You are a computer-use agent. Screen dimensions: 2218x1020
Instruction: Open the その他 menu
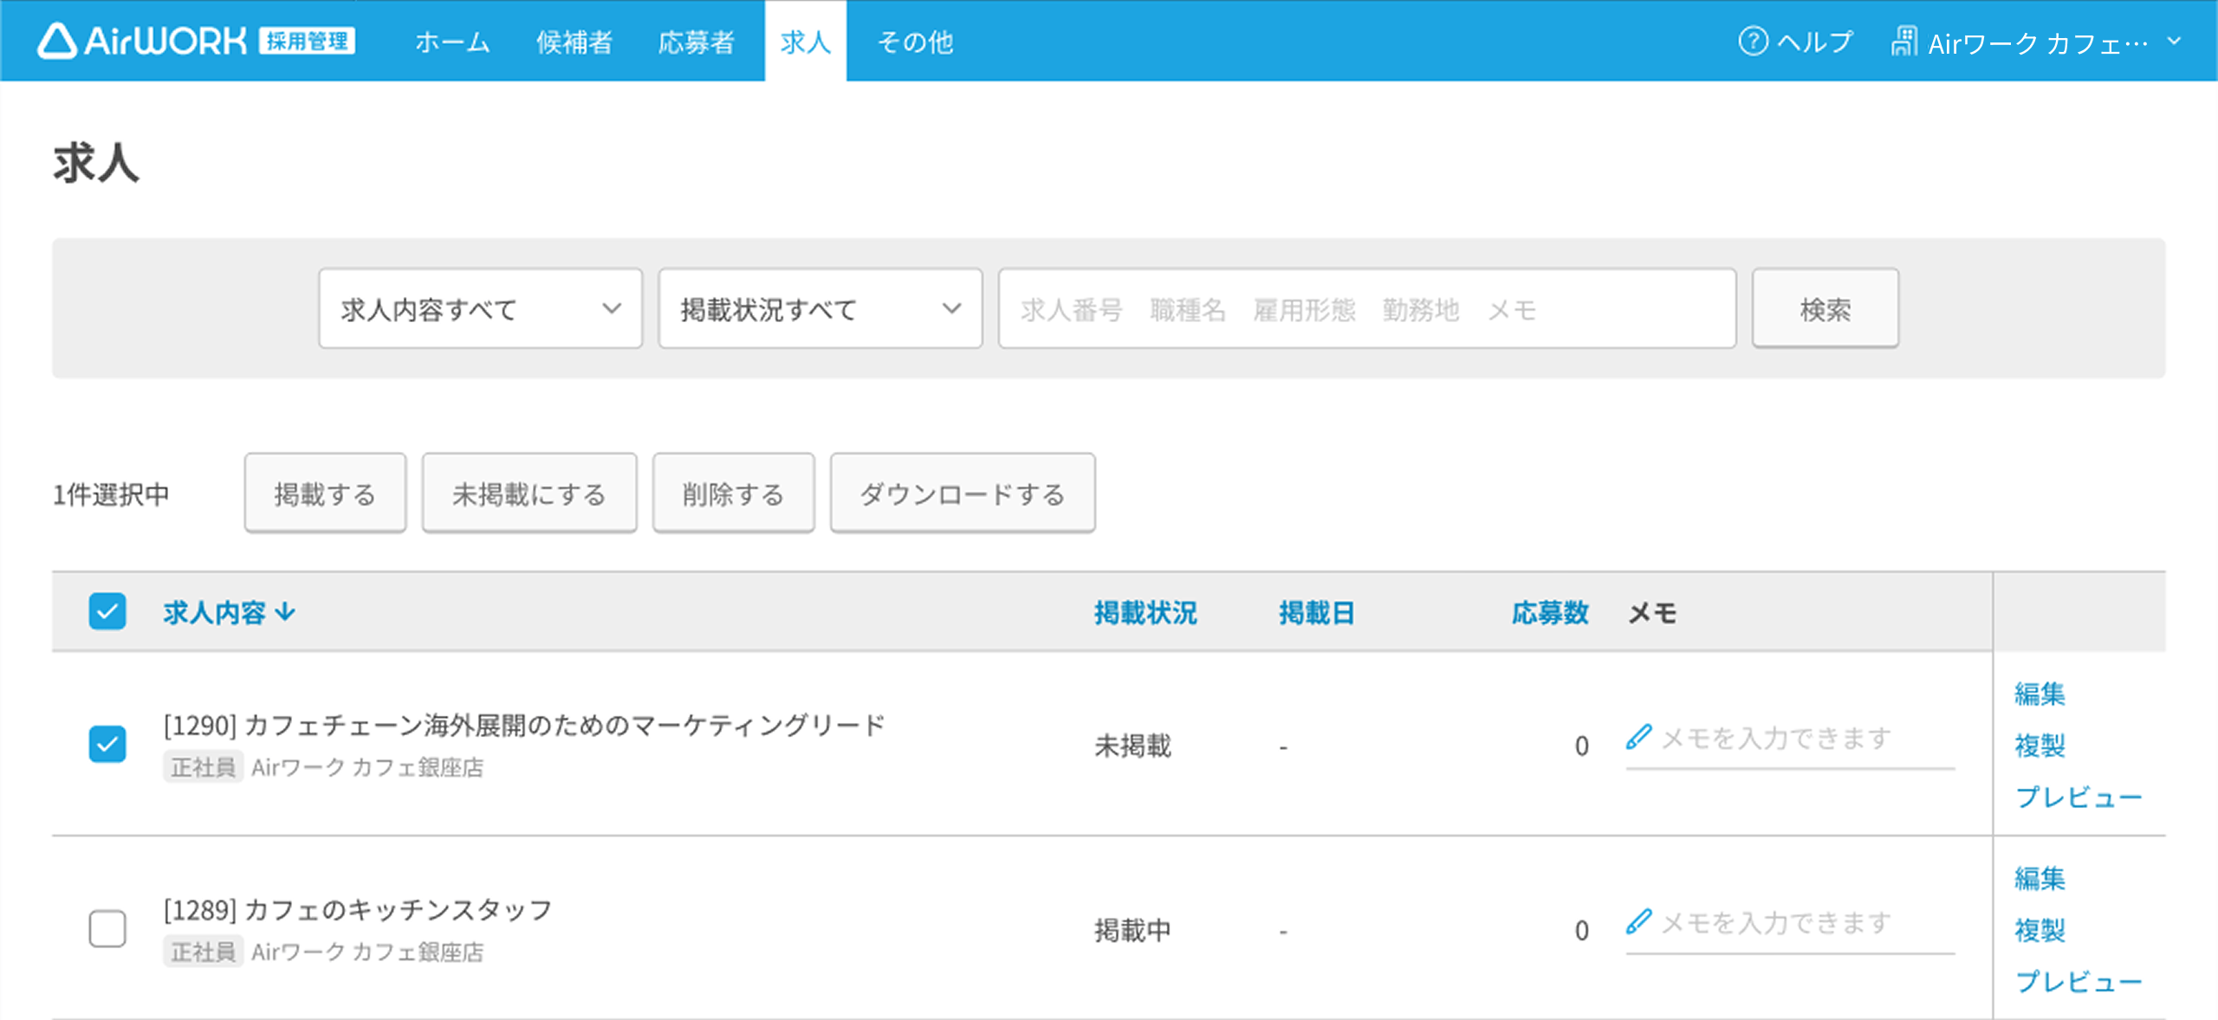[x=916, y=42]
